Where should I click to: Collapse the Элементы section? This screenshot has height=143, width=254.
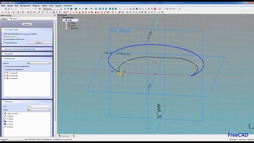click(x=51, y=102)
